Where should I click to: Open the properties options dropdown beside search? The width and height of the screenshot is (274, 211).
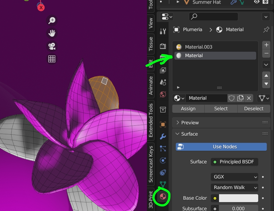(x=266, y=17)
